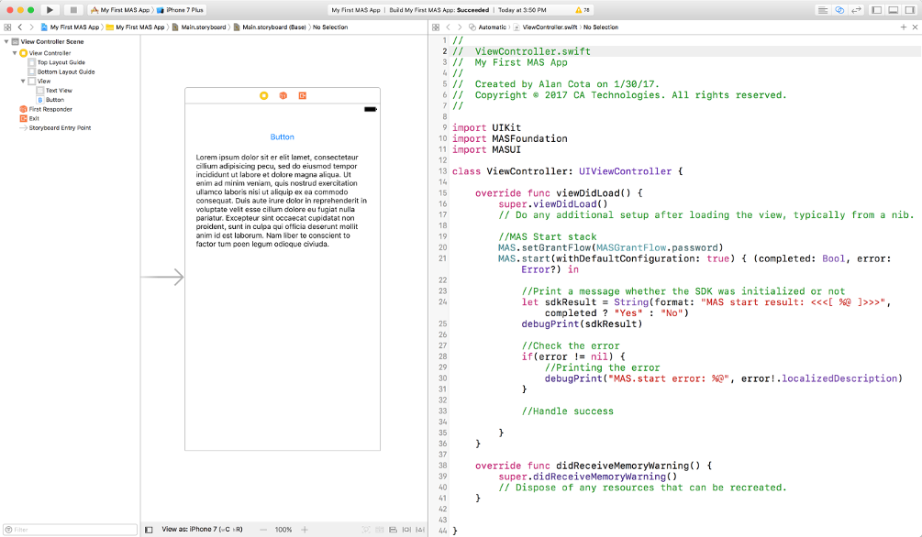The image size is (922, 537).
Task: Choose the iPhone 7 Plus run destination
Action: point(181,10)
